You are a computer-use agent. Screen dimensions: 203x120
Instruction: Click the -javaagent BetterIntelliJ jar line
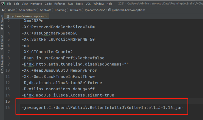[x=102, y=108]
